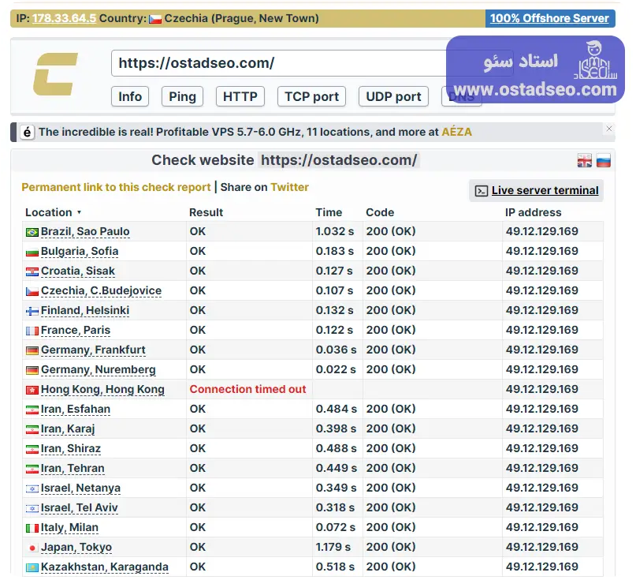Open Croatia, Sisak location link
The height and width of the screenshot is (580, 636).
[x=78, y=271]
